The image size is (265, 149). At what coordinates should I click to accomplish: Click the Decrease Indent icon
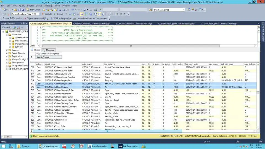coord(117,14)
